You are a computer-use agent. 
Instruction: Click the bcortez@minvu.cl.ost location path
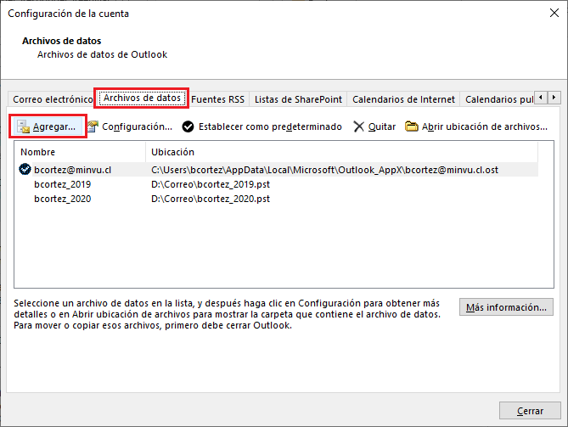tap(324, 170)
